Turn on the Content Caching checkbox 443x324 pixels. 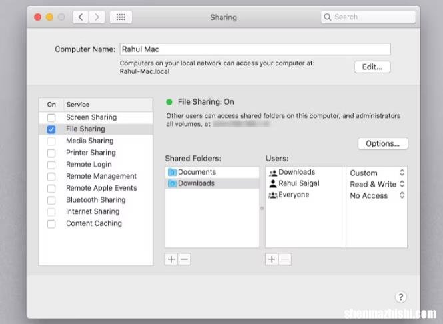(x=51, y=224)
